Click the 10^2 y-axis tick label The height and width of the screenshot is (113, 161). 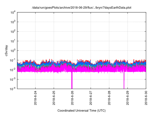(13, 32)
